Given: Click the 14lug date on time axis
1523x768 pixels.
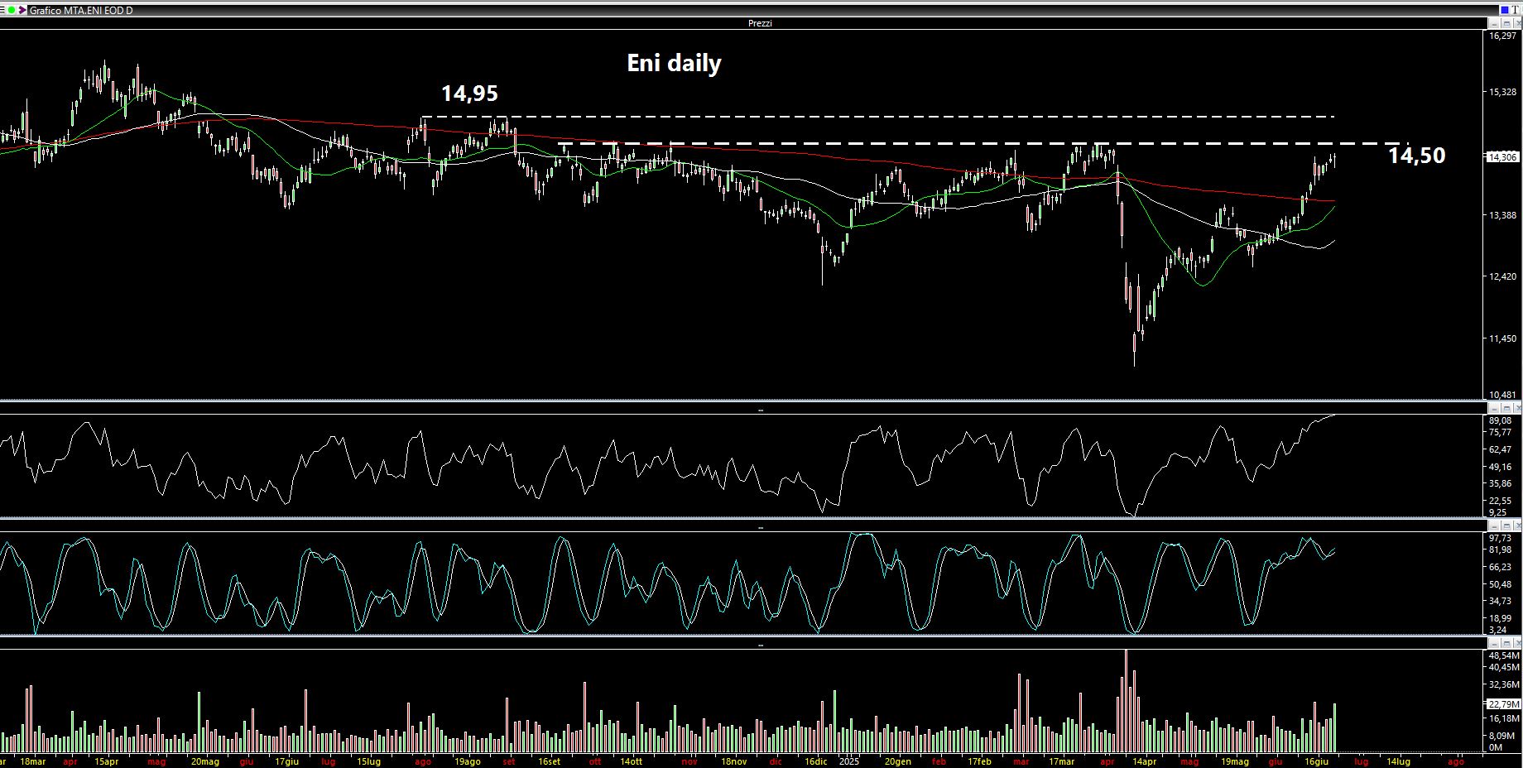Looking at the screenshot, I should tap(1398, 761).
